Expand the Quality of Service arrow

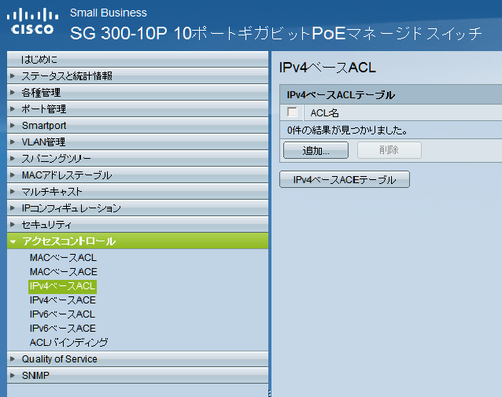pos(13,359)
